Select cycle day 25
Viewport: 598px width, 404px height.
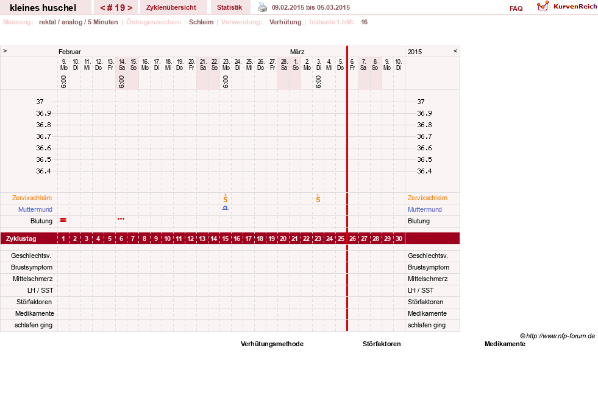[341, 239]
